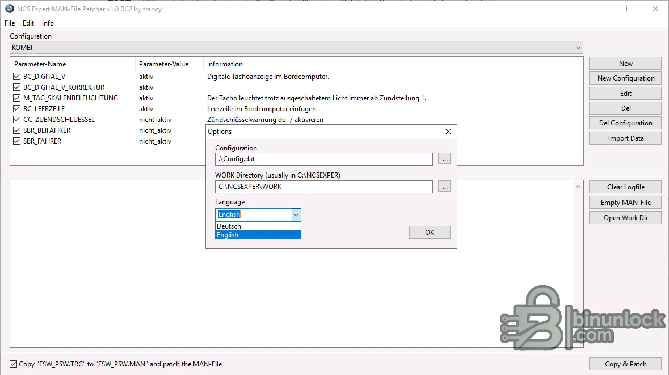The width and height of the screenshot is (669, 375).
Task: Uncheck BC_LEERZEILE parameter
Action: (x=17, y=109)
